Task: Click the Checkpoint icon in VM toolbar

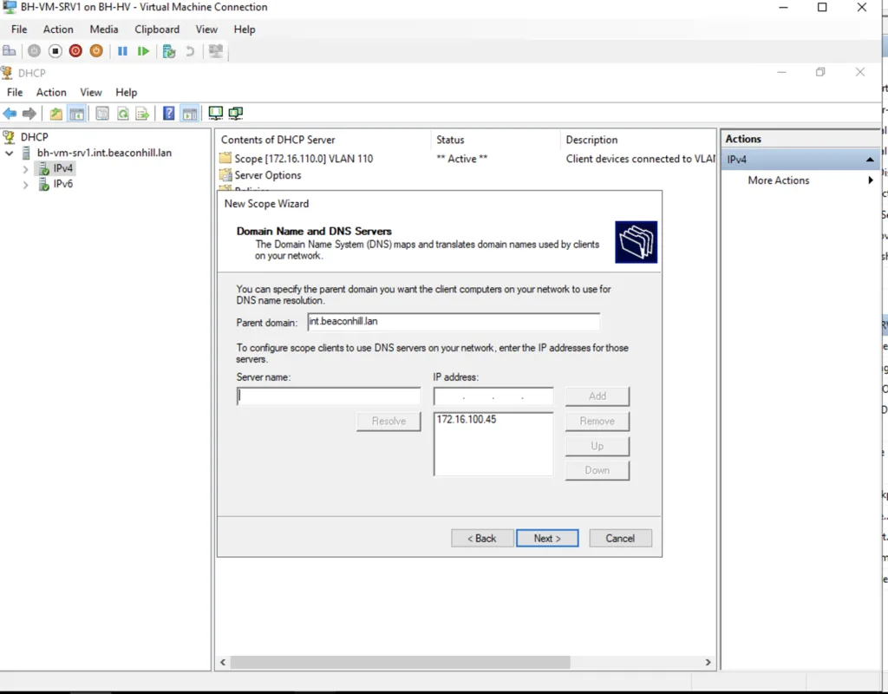Action: point(169,51)
